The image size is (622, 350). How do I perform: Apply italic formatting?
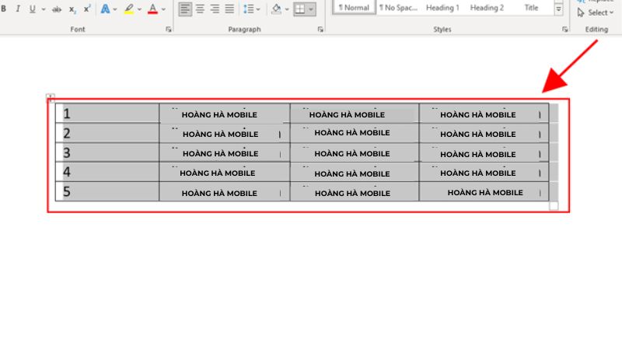click(x=17, y=9)
